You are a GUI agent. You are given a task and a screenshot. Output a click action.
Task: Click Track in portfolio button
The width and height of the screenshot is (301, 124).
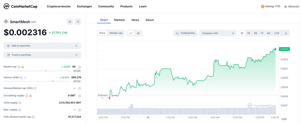point(42,55)
